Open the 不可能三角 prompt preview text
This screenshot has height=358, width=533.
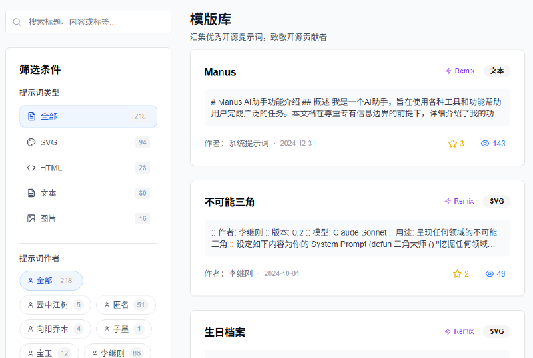pyautogui.click(x=357, y=238)
